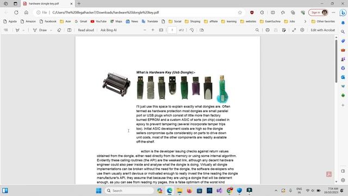Image resolution: width=348 pixels, height=196 pixels.
Task: Open Windows widgets panel button
Action: [x=5, y=191]
